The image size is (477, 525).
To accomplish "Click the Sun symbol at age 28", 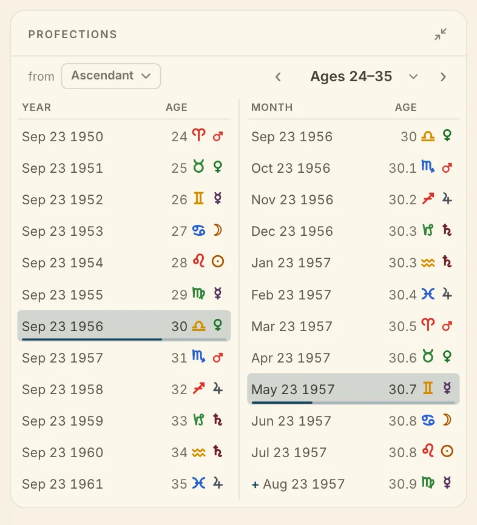I will click(x=218, y=261).
